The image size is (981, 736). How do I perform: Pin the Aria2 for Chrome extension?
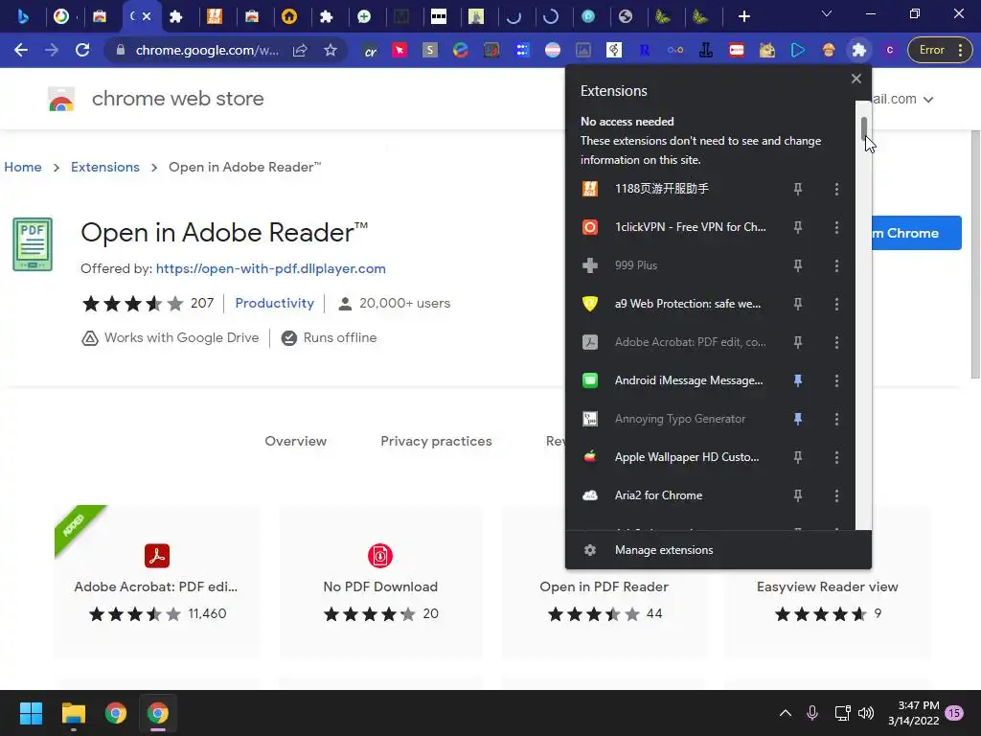[798, 495]
